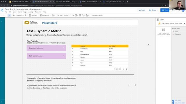Open the shape tool dropdown

click(87, 15)
